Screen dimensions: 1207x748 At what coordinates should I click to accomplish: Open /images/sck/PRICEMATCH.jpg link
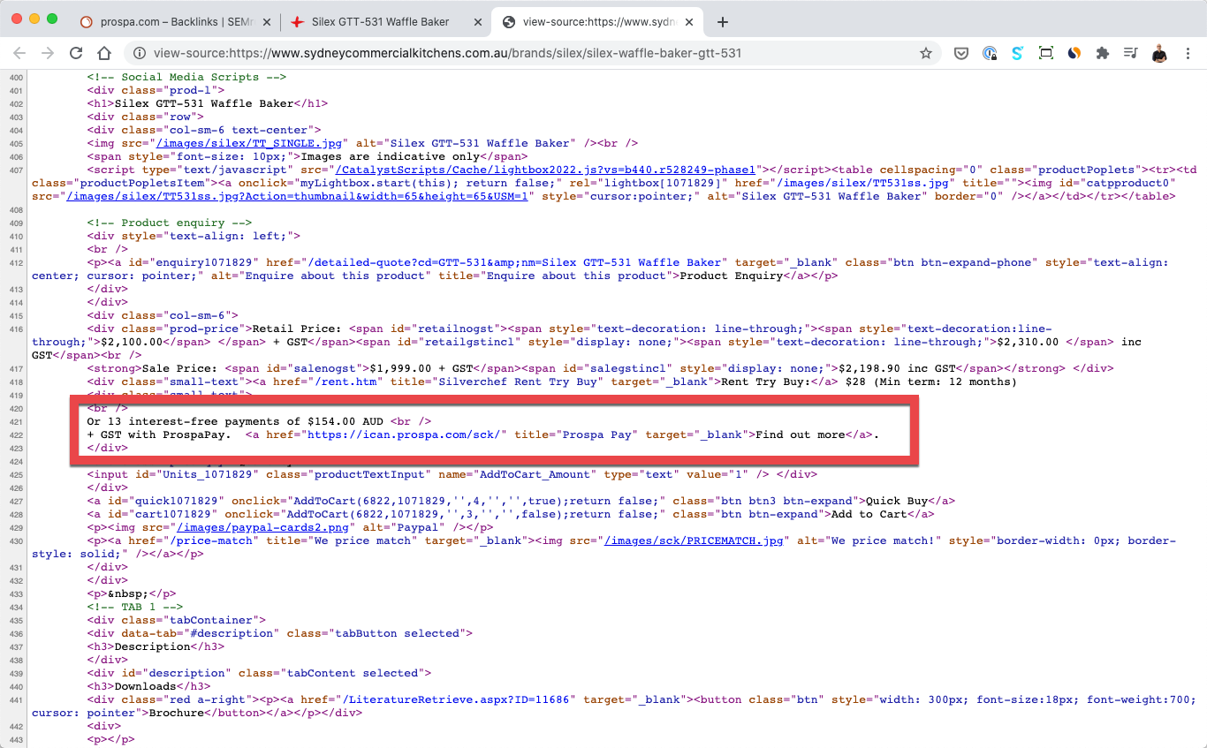[694, 540]
